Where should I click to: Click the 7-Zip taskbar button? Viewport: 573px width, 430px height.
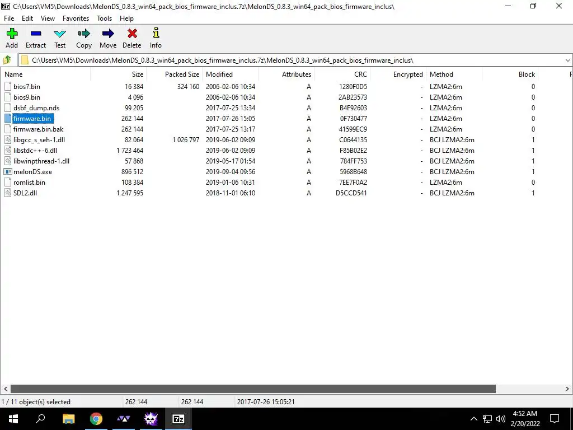pos(179,419)
